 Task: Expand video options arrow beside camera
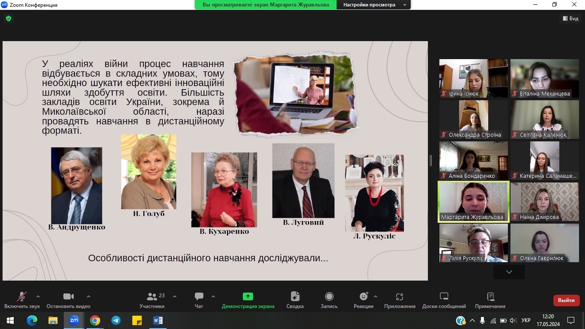tap(89, 296)
